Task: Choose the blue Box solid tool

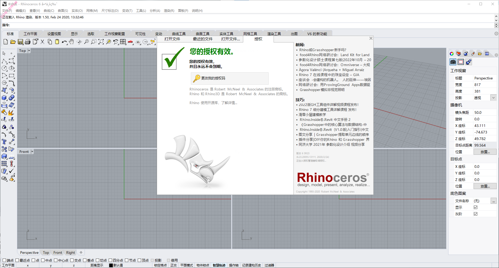Action: click(x=4, y=98)
